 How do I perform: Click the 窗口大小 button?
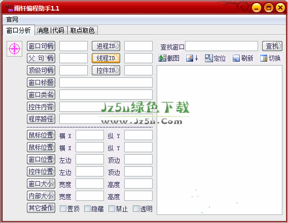41,184
